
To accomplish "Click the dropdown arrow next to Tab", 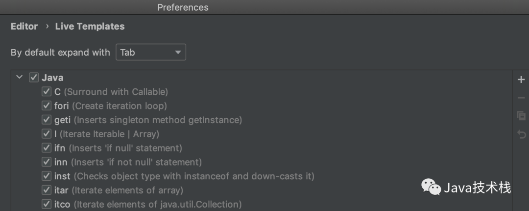I will pos(178,52).
